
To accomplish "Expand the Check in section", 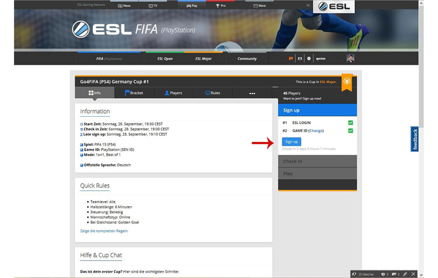I will pyautogui.click(x=317, y=161).
